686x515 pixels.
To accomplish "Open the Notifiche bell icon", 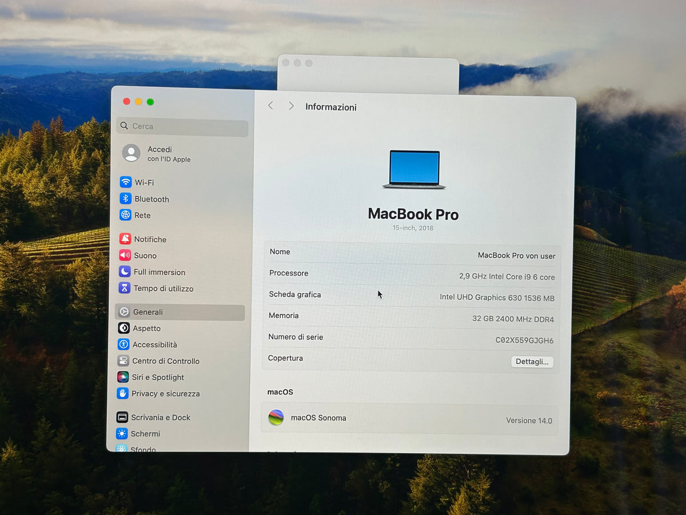I will 125,239.
